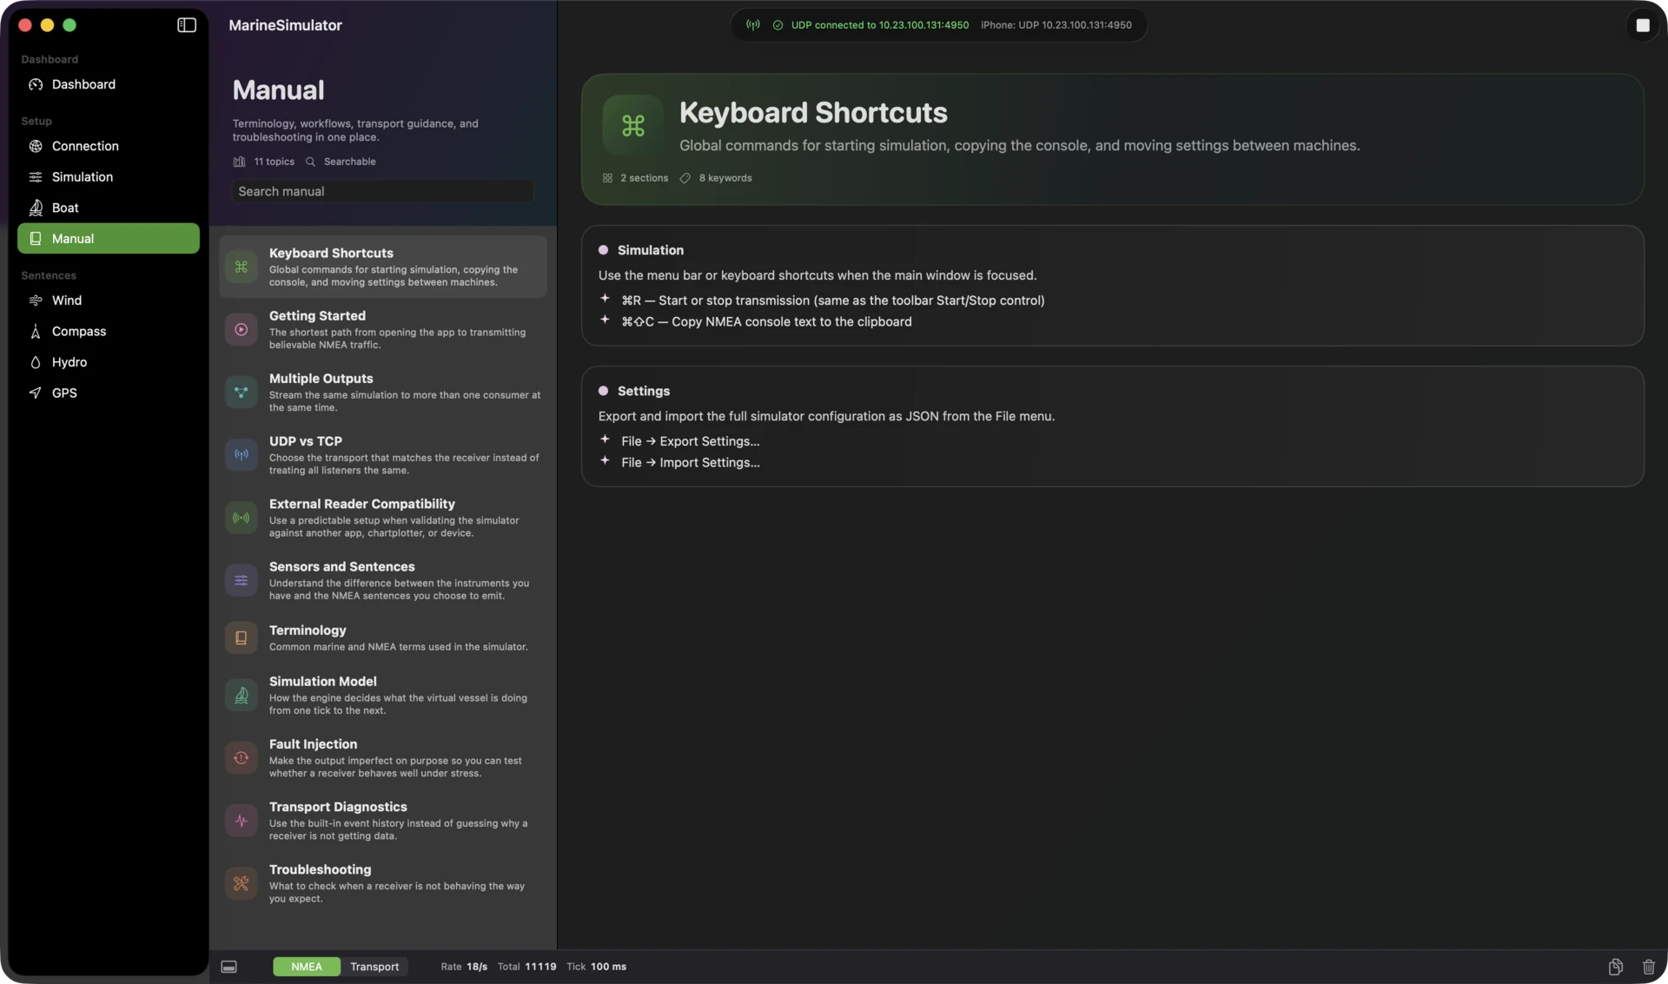Screen dimensions: 1668x984
Task: Switch to the NMEA console tab
Action: click(307, 967)
